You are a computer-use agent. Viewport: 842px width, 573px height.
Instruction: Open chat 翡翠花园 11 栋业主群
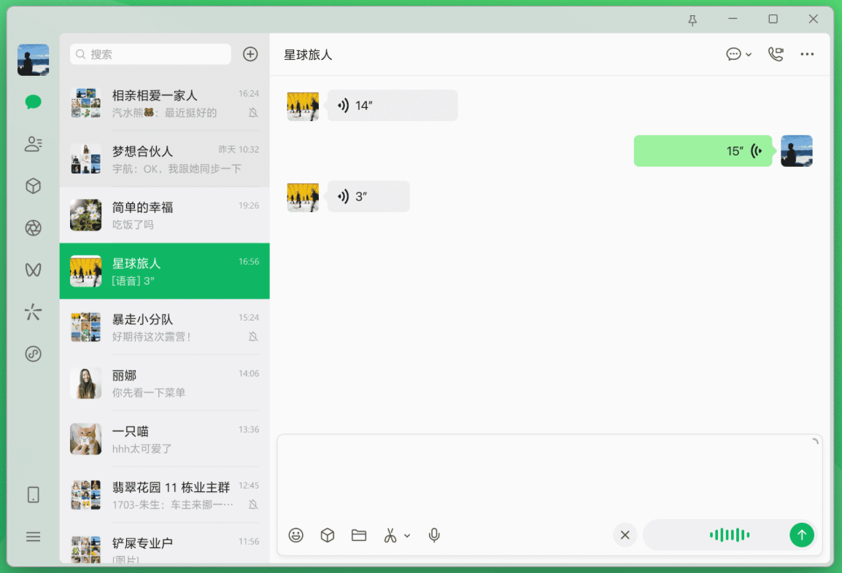pyautogui.click(x=164, y=495)
